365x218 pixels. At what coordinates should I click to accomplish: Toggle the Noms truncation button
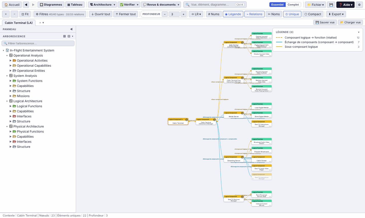click(274, 14)
